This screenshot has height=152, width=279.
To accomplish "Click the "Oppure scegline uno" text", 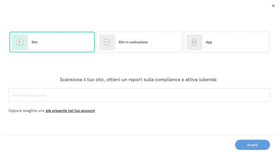I will [27, 111].
